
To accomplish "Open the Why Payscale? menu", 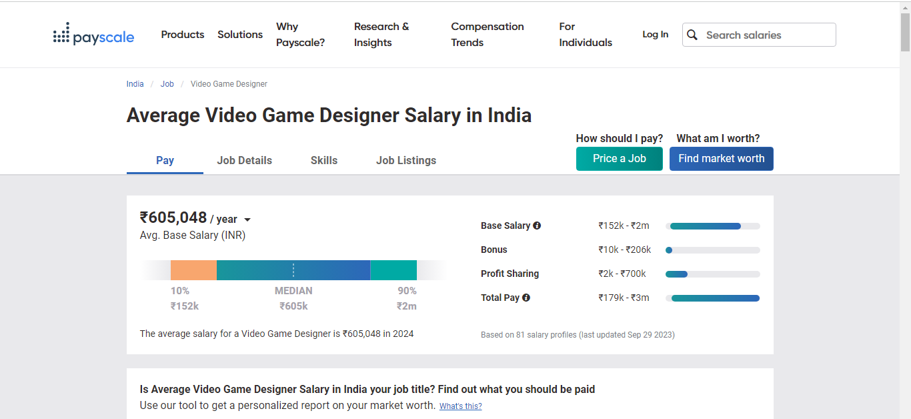I will pos(300,35).
